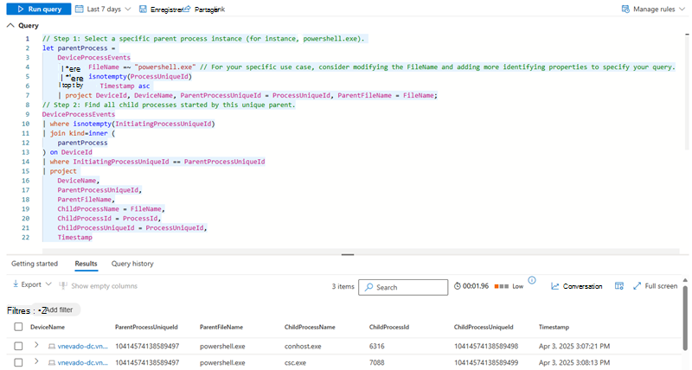Sort by ParentProcessUniqueId column header
The height and width of the screenshot is (370, 692).
[146, 328]
